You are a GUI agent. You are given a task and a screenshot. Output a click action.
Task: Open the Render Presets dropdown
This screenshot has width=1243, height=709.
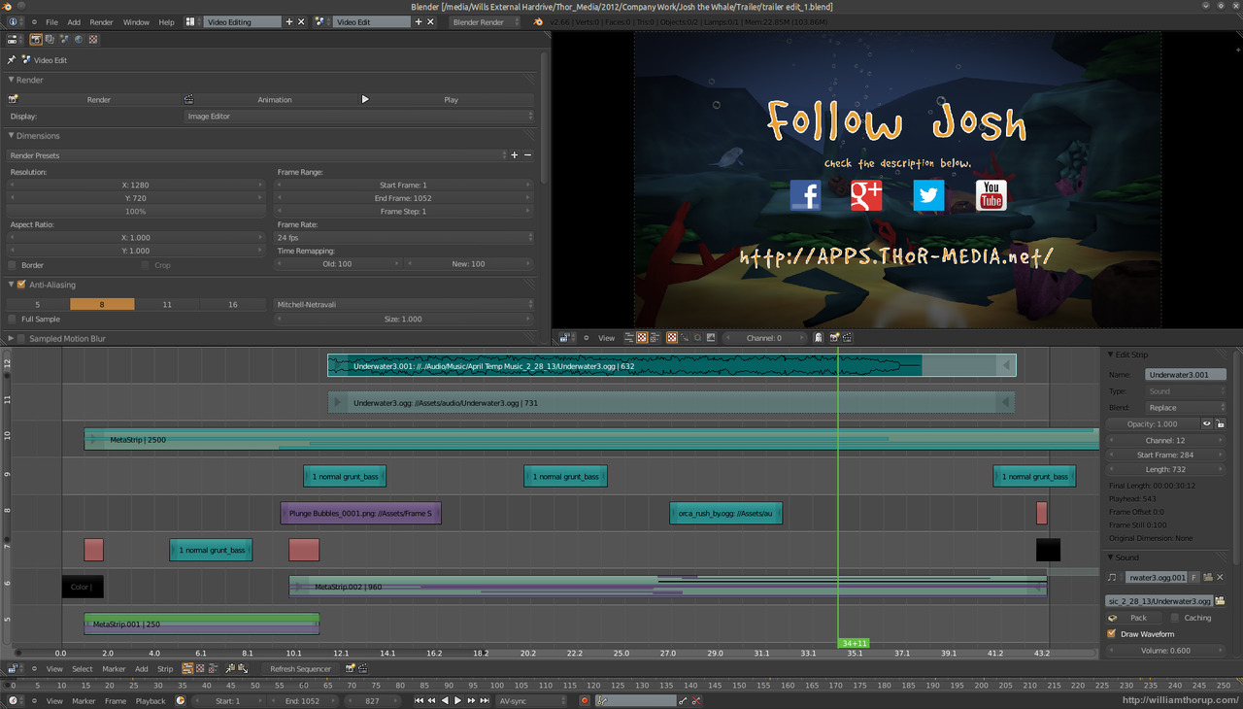pyautogui.click(x=257, y=155)
